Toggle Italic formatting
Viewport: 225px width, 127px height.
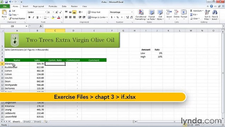33,17
